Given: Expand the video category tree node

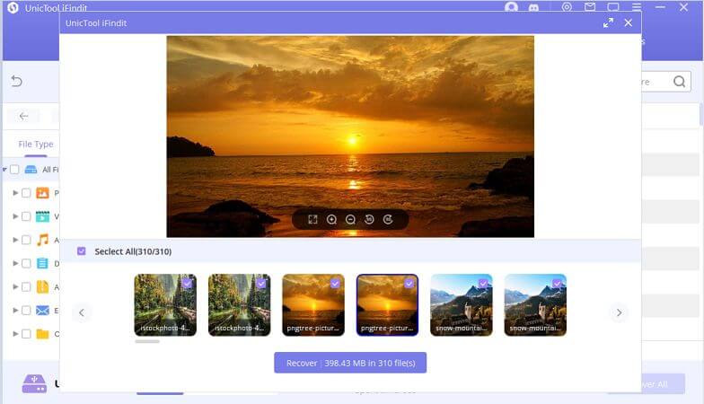Looking at the screenshot, I should [x=15, y=216].
